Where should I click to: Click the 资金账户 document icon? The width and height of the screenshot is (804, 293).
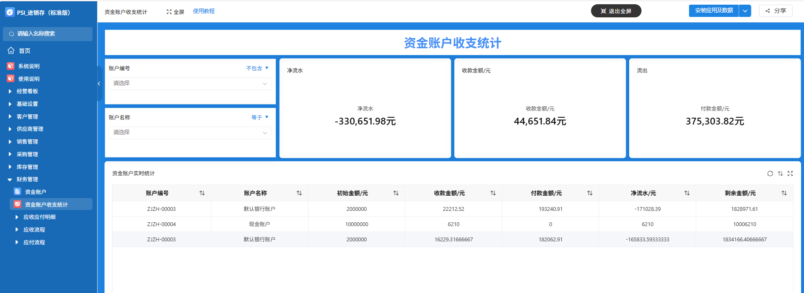17,192
